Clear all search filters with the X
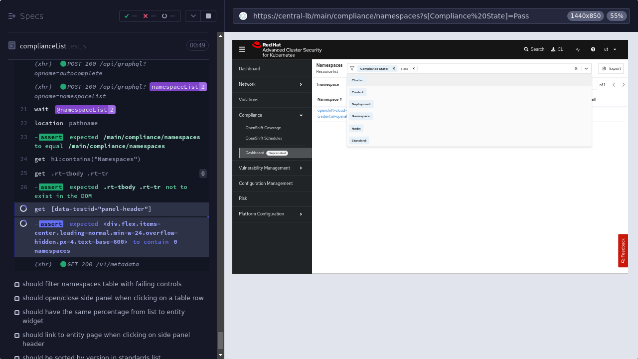Screen dimensions: 638x359 click(x=576, y=69)
